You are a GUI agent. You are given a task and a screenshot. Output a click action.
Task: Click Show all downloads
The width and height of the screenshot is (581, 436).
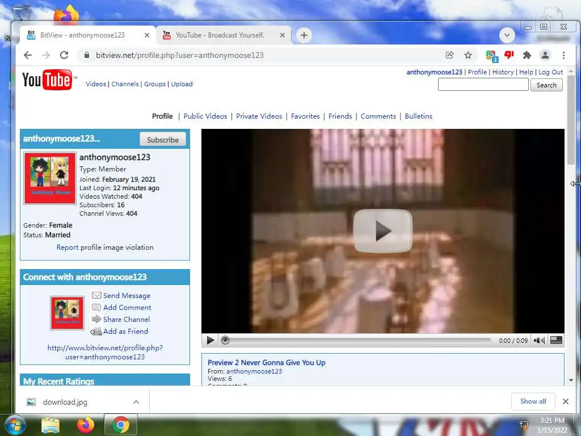tap(533, 401)
